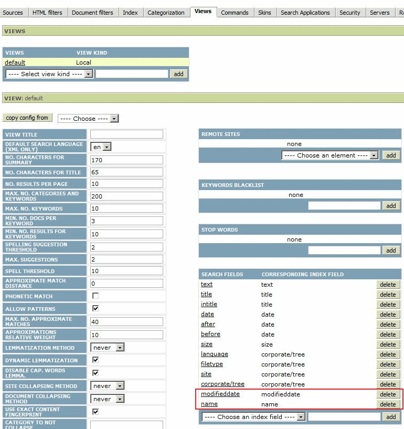
Task: Click the View Title input field
Action: click(126, 134)
